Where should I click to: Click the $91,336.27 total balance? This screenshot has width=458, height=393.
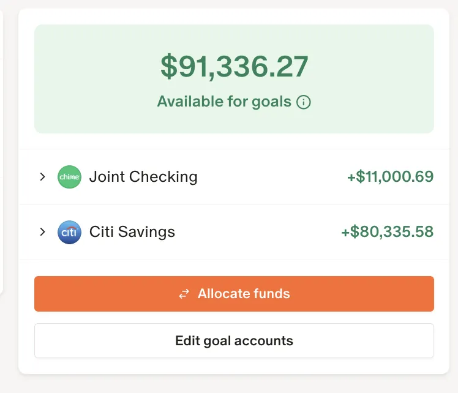pyautogui.click(x=235, y=67)
